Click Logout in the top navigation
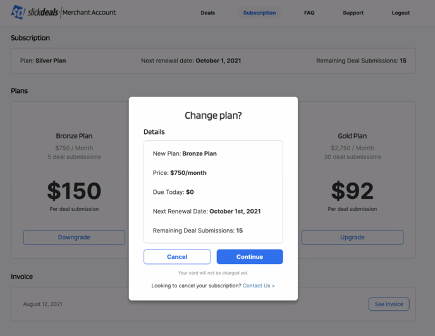Image resolution: width=435 pixels, height=336 pixels. (400, 13)
